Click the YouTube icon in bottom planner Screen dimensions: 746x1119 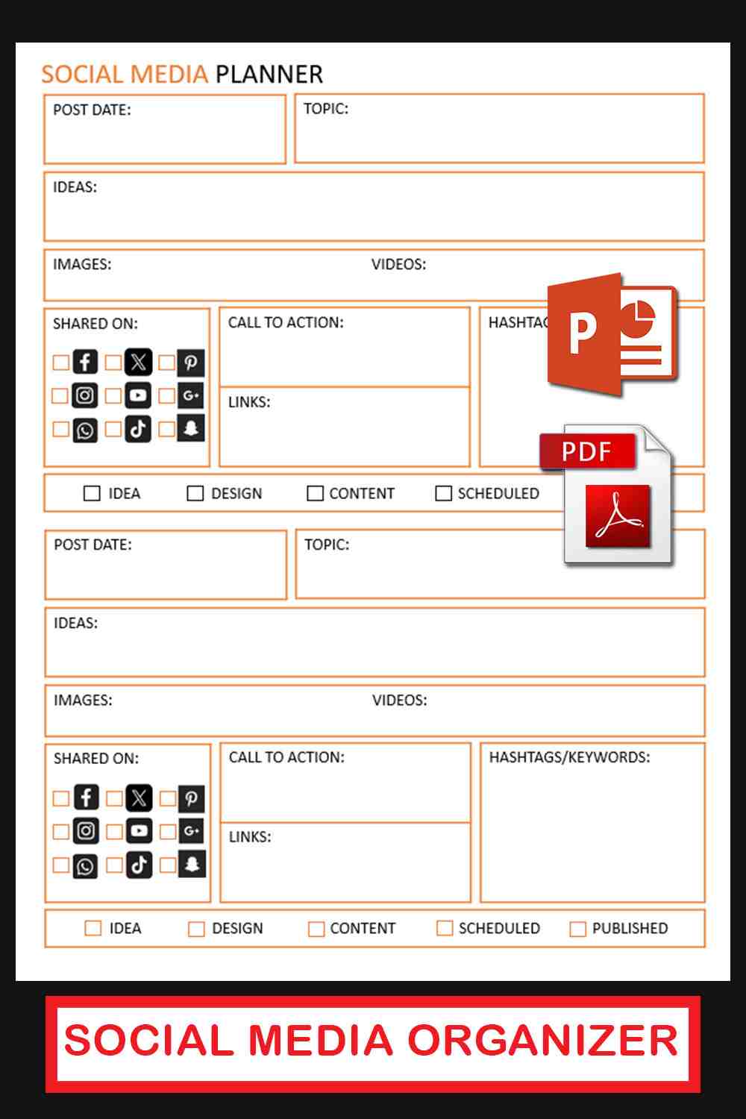pos(139,831)
